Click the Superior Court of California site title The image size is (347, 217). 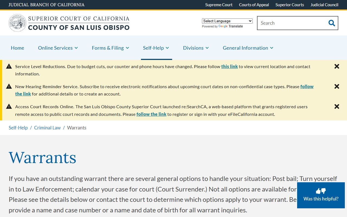click(79, 23)
